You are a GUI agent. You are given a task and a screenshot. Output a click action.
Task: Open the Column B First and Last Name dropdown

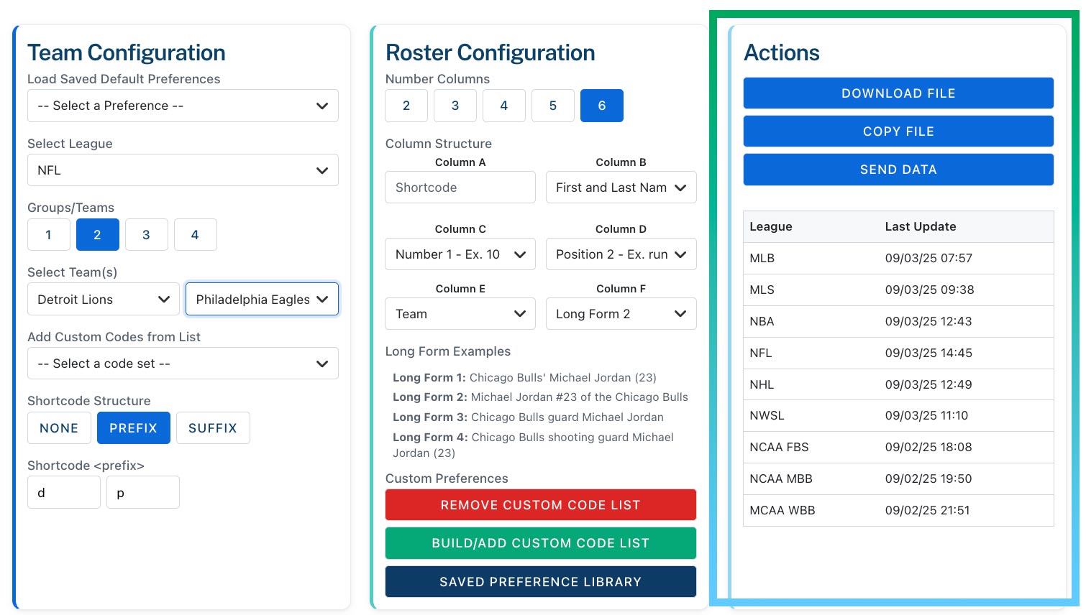click(x=621, y=187)
